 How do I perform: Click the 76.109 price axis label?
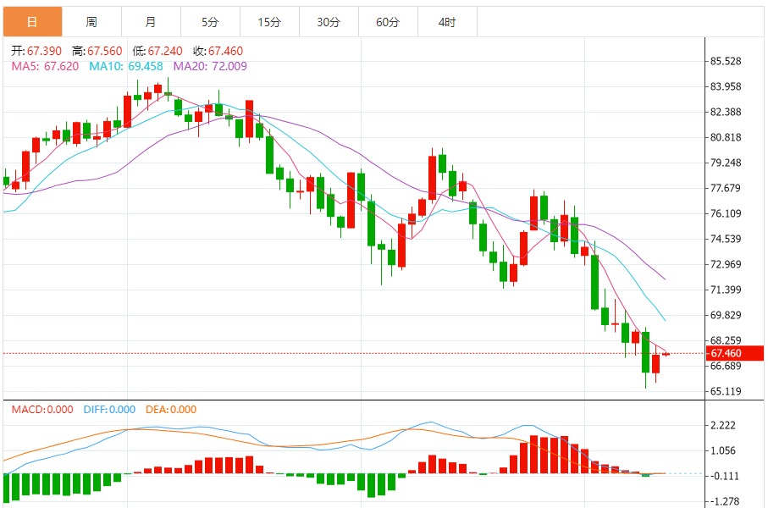(726, 213)
